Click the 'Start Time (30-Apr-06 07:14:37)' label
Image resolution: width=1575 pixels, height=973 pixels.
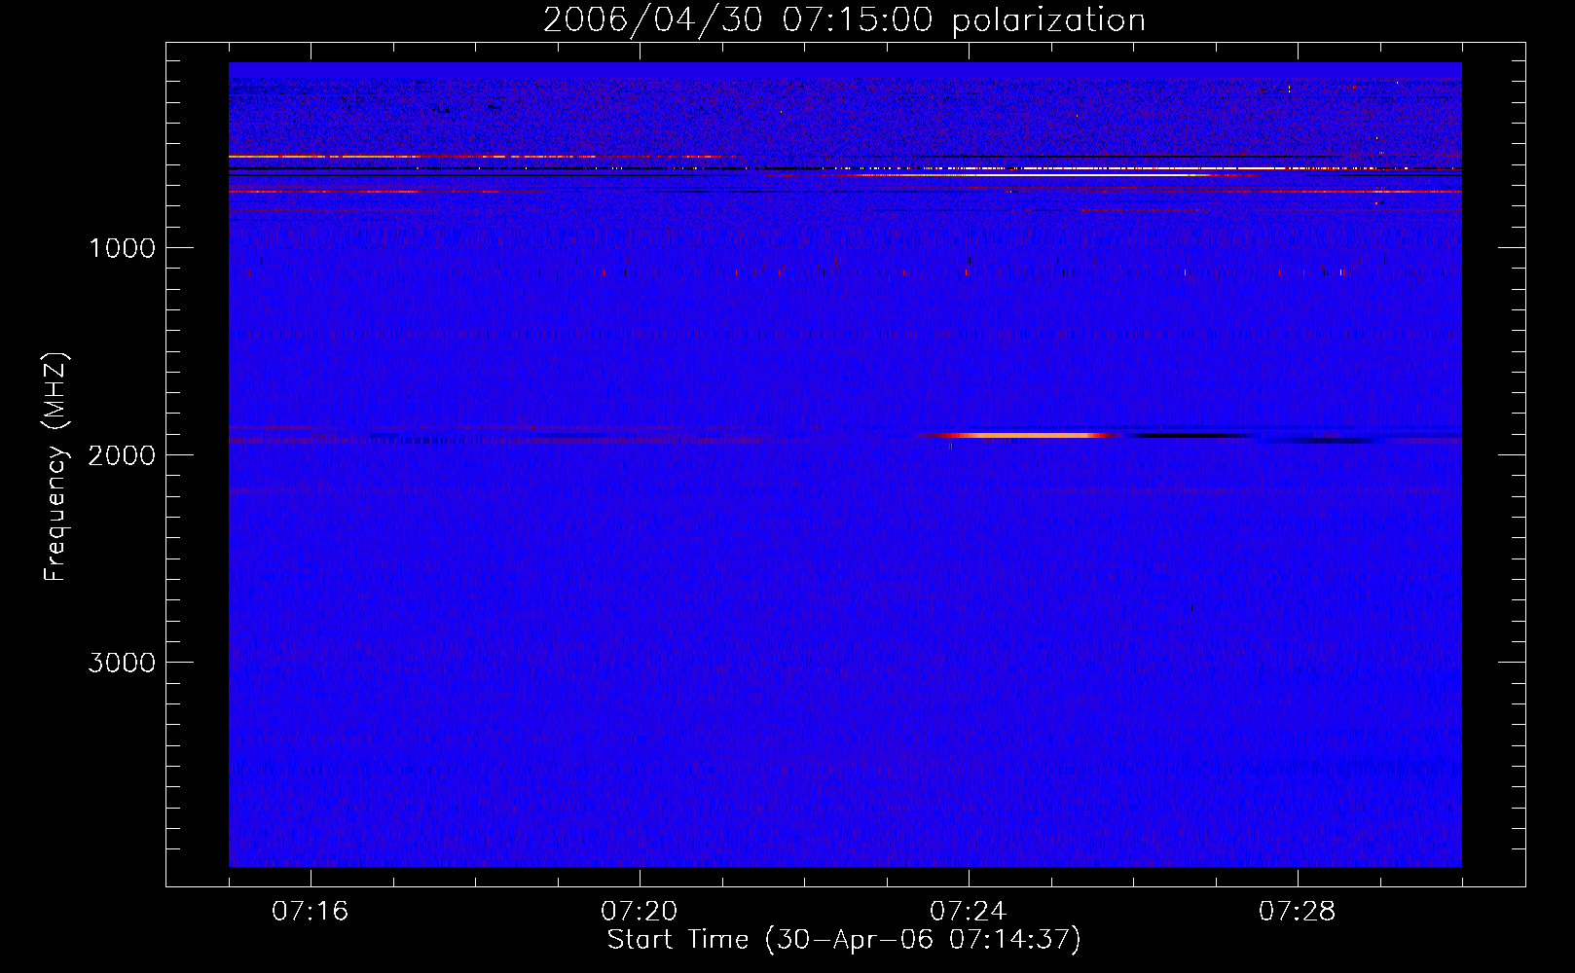click(844, 940)
